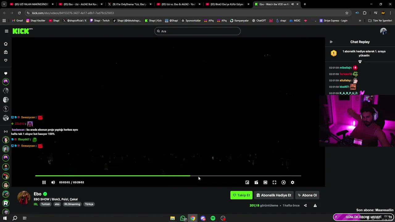Click the address bar URL
The height and width of the screenshot is (222, 395).
73,13
